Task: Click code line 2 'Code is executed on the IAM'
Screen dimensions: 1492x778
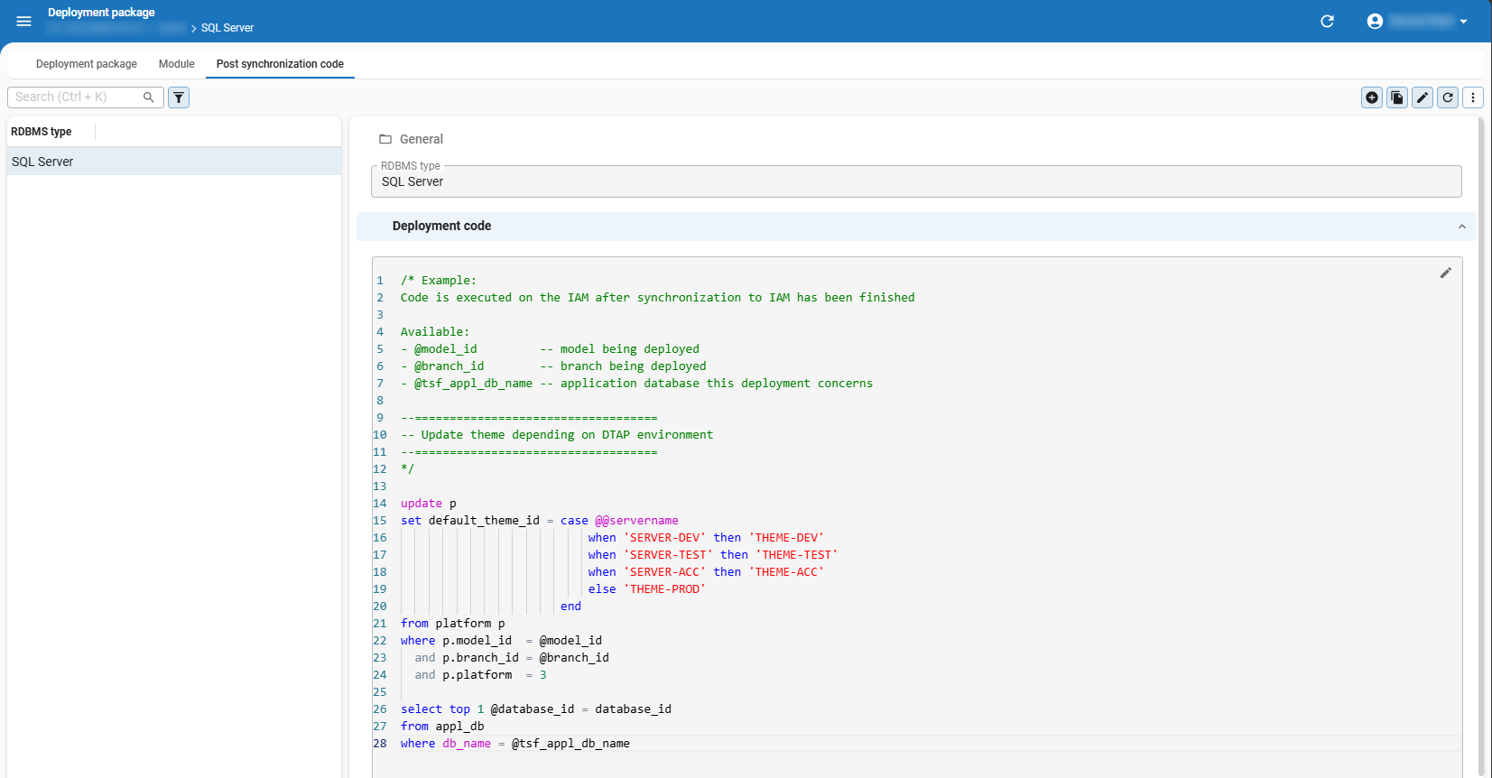Action: [x=658, y=298]
